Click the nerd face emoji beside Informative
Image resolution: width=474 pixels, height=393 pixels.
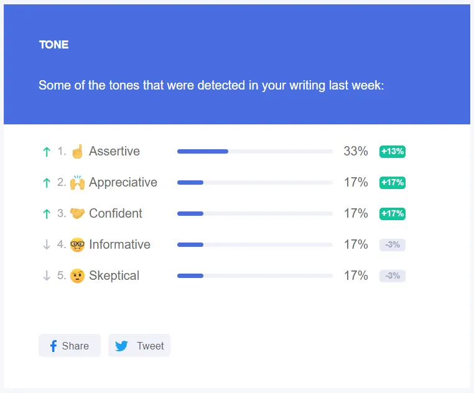[x=77, y=244]
